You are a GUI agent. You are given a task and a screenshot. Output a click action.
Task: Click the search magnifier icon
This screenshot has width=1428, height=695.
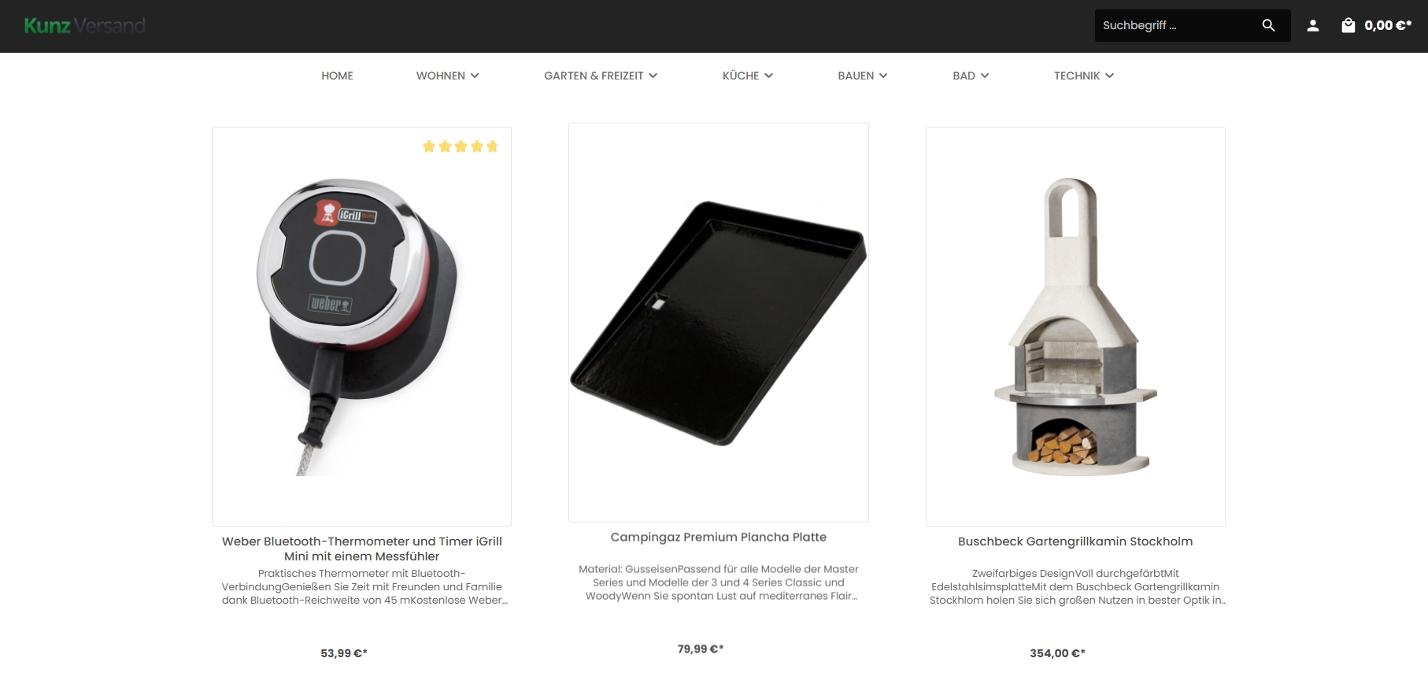click(x=1268, y=25)
